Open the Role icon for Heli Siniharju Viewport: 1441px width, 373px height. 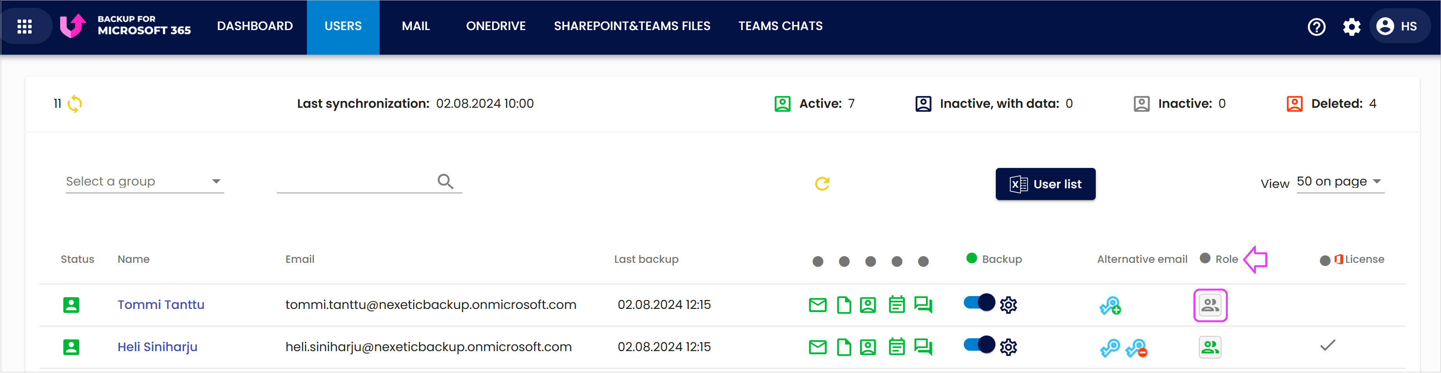(x=1210, y=347)
